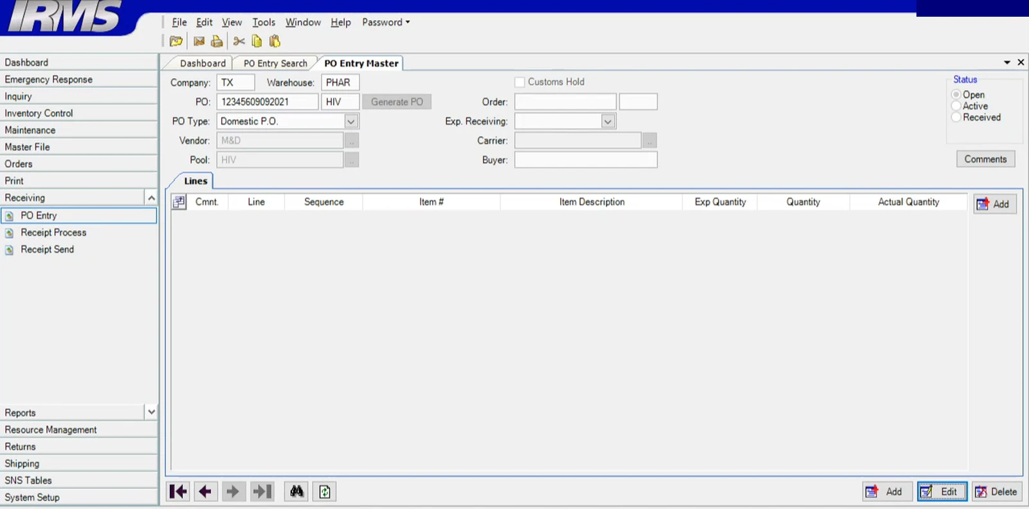Click the binoculars search icon
The image size is (1029, 509).
296,492
